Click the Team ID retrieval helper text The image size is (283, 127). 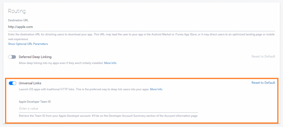(x=108, y=116)
